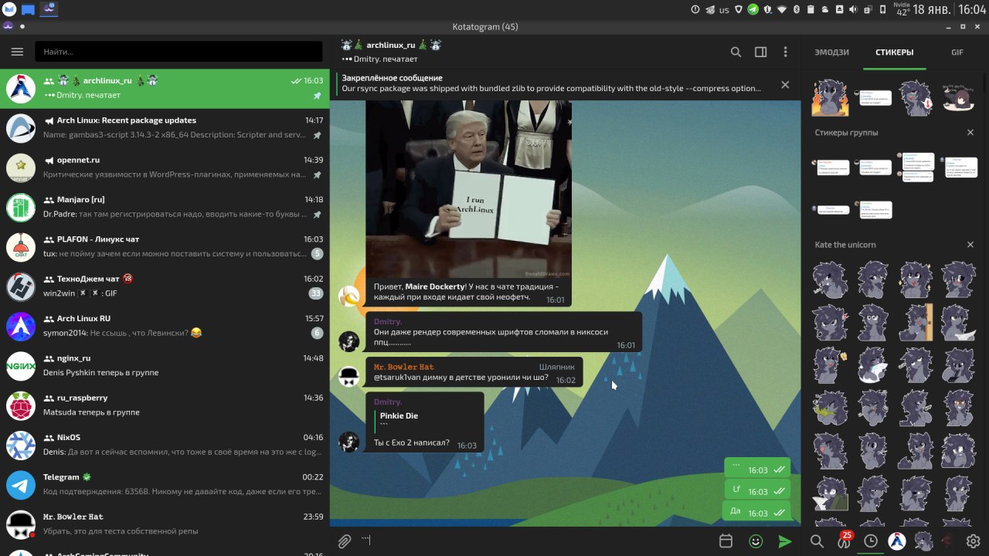Viewport: 989px width, 556px height.
Task: Open the ТехноДжем чат conversation
Action: pos(165,286)
